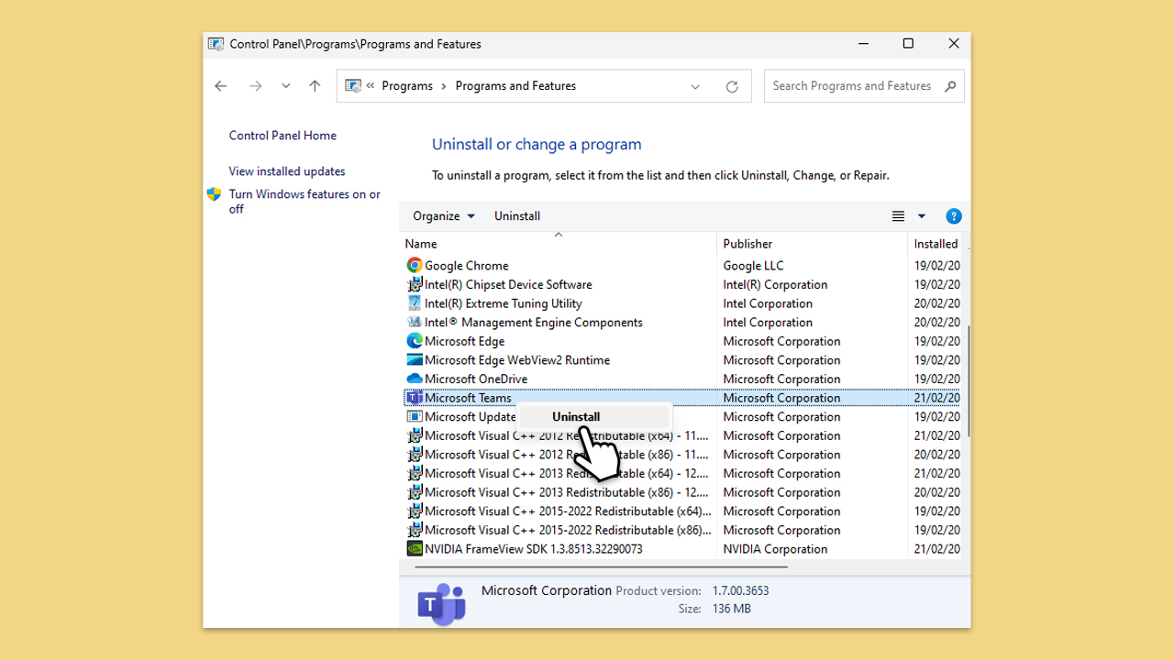
Task: Click the NVIDIA FrameView SDK icon
Action: (x=415, y=549)
